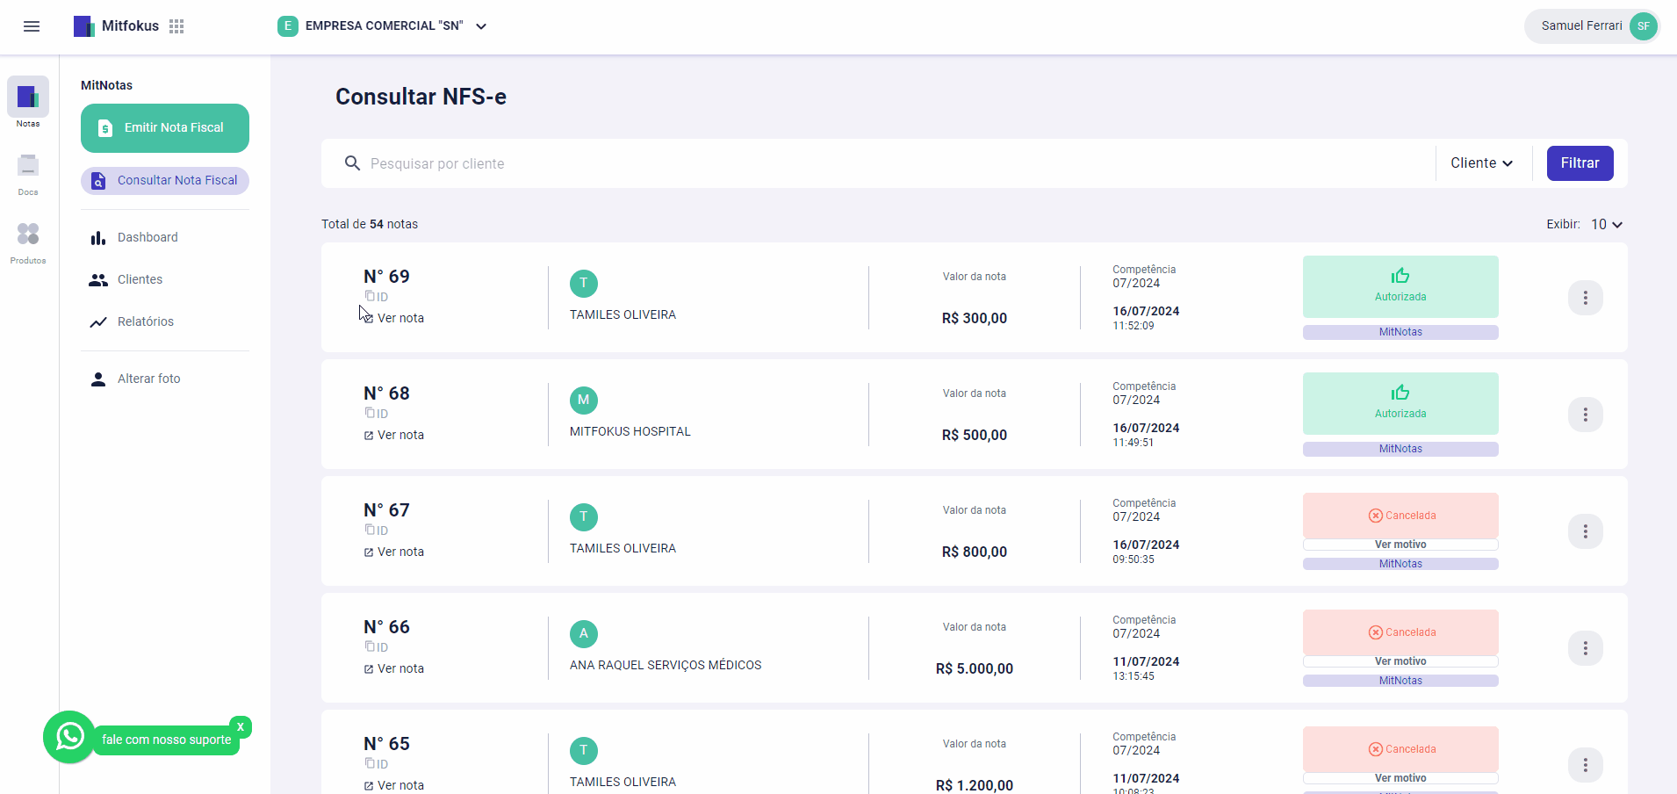Click the Filtrar button
1677x794 pixels.
1580,163
